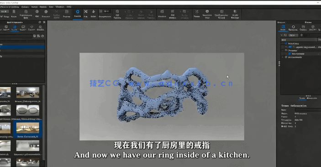The height and width of the screenshot is (167, 321).
Task: Switch to the active Environments library tab
Action: click(x=15, y=28)
